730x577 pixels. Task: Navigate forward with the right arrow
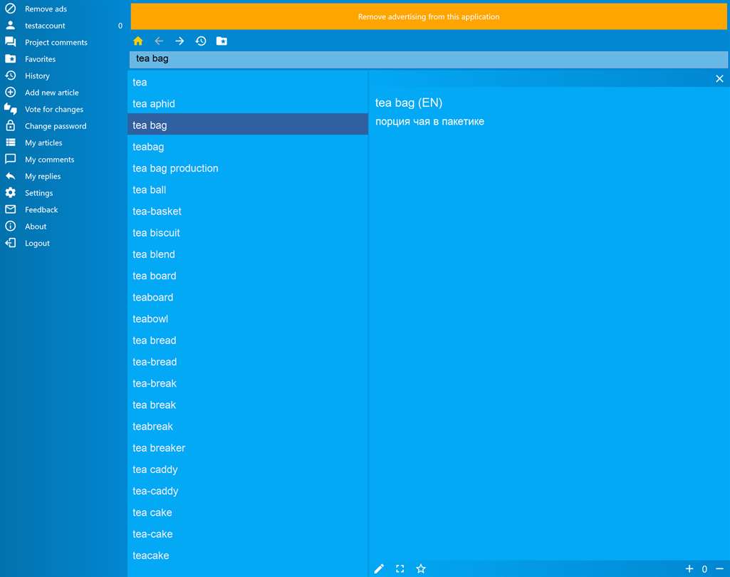[179, 41]
